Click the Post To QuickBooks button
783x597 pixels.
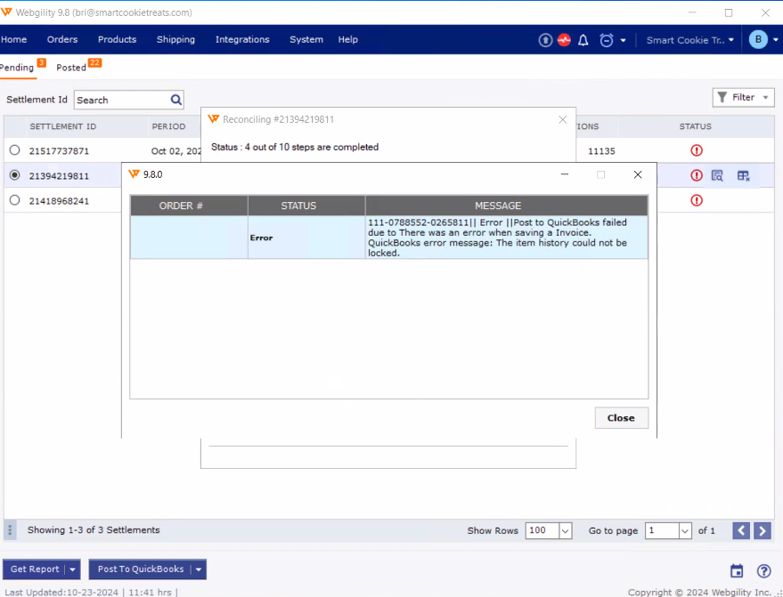(141, 569)
